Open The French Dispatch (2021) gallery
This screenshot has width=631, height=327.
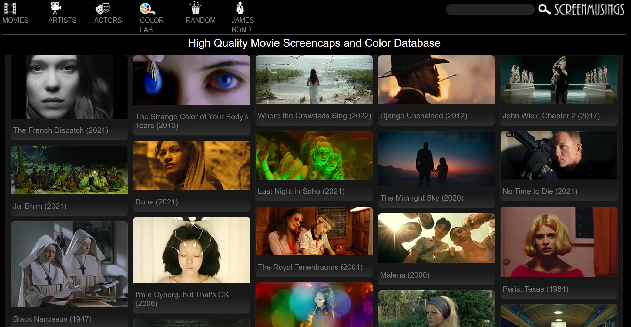point(69,87)
